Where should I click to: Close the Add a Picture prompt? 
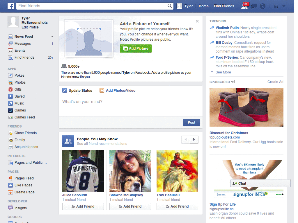(x=197, y=21)
